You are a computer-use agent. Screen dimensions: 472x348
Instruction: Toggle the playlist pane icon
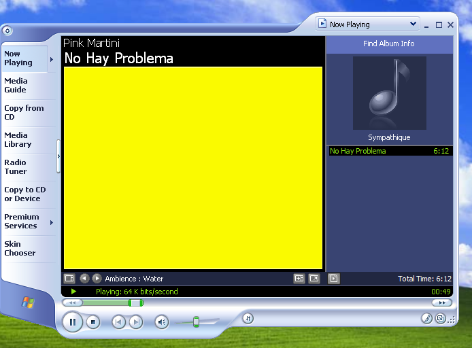coord(334,279)
